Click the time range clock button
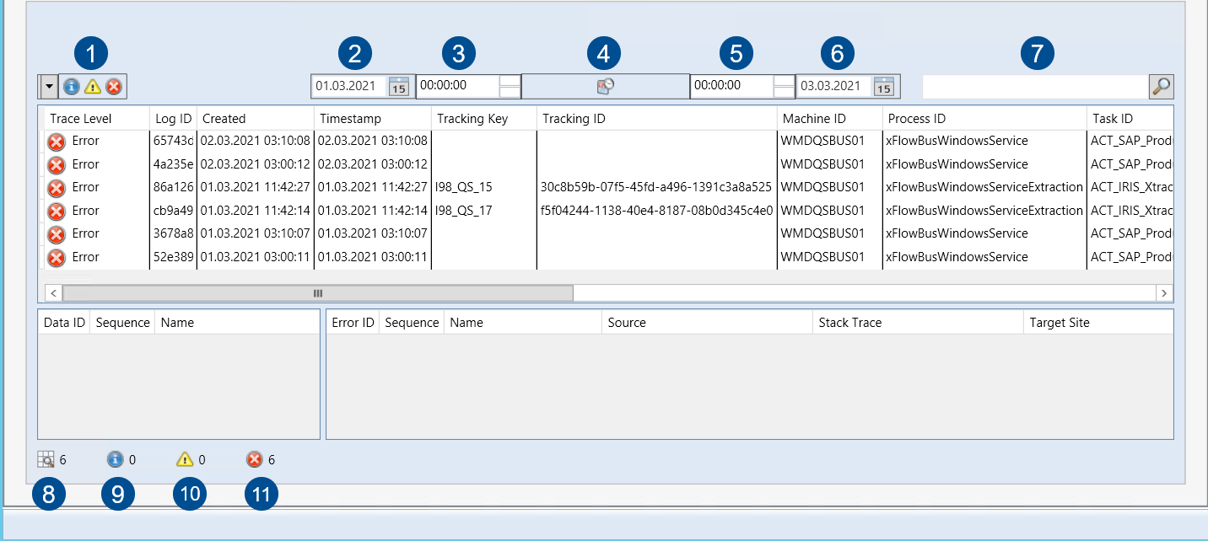This screenshot has width=1208, height=541. [x=605, y=86]
